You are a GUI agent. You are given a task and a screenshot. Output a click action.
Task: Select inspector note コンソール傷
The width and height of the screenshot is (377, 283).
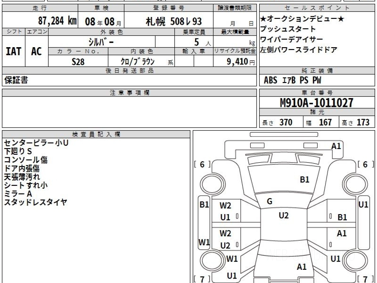tap(26, 160)
